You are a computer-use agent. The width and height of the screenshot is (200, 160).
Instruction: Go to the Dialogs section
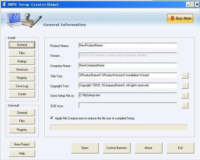(x=22, y=61)
